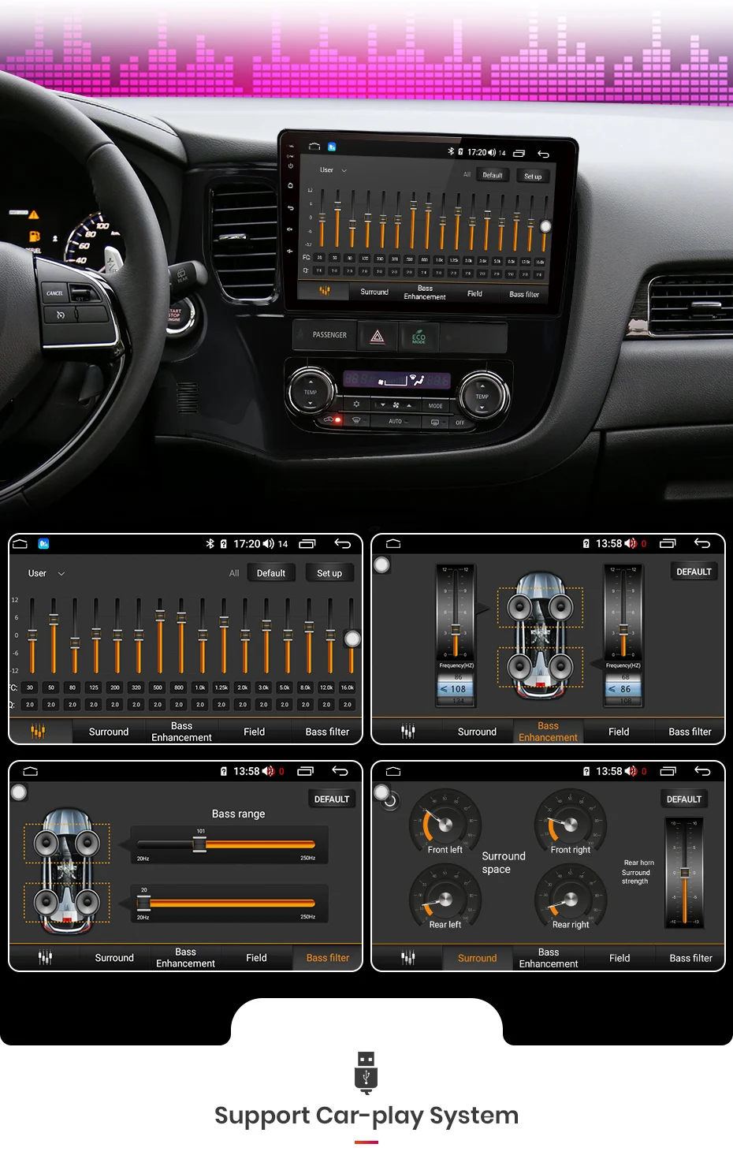Open recent apps icon on equalizer screen
Image resolution: width=733 pixels, height=1155 pixels.
coord(307,544)
